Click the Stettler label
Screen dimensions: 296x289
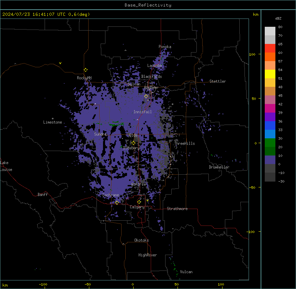coord(218,81)
